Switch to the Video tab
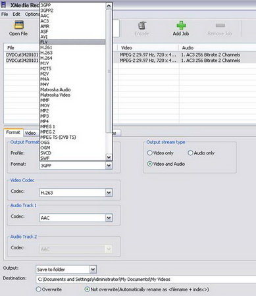The image size is (256, 296). point(30,133)
